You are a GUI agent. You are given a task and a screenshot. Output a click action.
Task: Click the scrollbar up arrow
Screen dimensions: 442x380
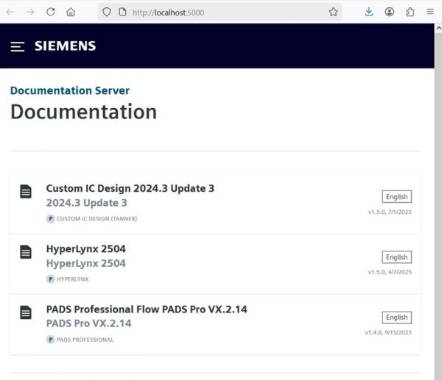438,28
